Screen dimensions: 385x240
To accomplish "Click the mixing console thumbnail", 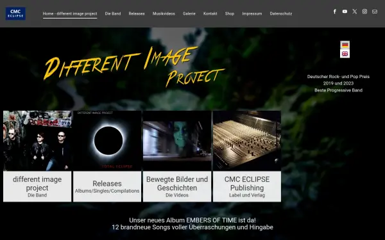I will [x=247, y=141].
